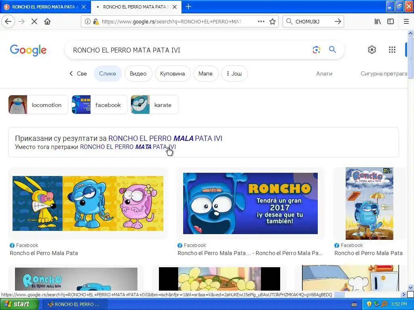This screenshot has height=310, width=414.
Task: Close the active RONCHO EL PERRO tab
Action: pyautogui.click(x=175, y=7)
